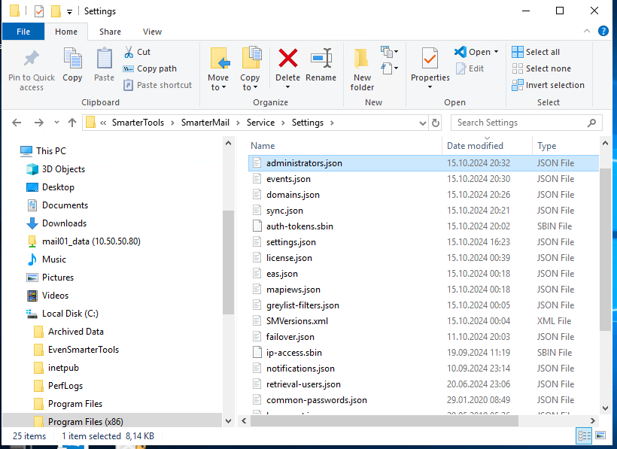Expand the Open button dropdown arrow
The width and height of the screenshot is (617, 449).
(x=496, y=52)
